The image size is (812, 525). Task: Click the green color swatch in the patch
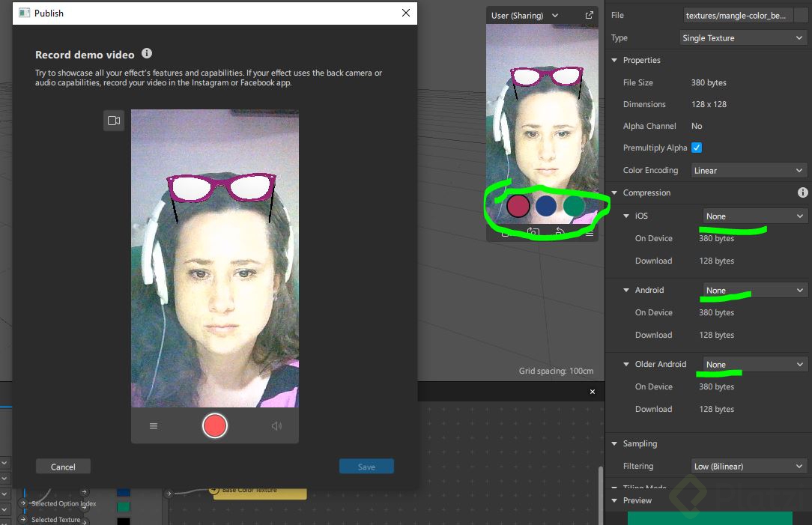(124, 507)
